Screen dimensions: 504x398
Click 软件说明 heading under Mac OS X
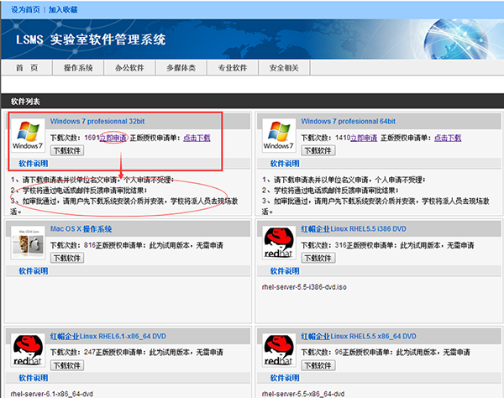(x=34, y=271)
